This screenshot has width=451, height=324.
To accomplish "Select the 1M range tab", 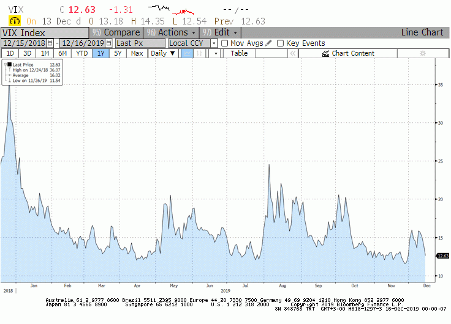I will click(x=45, y=53).
